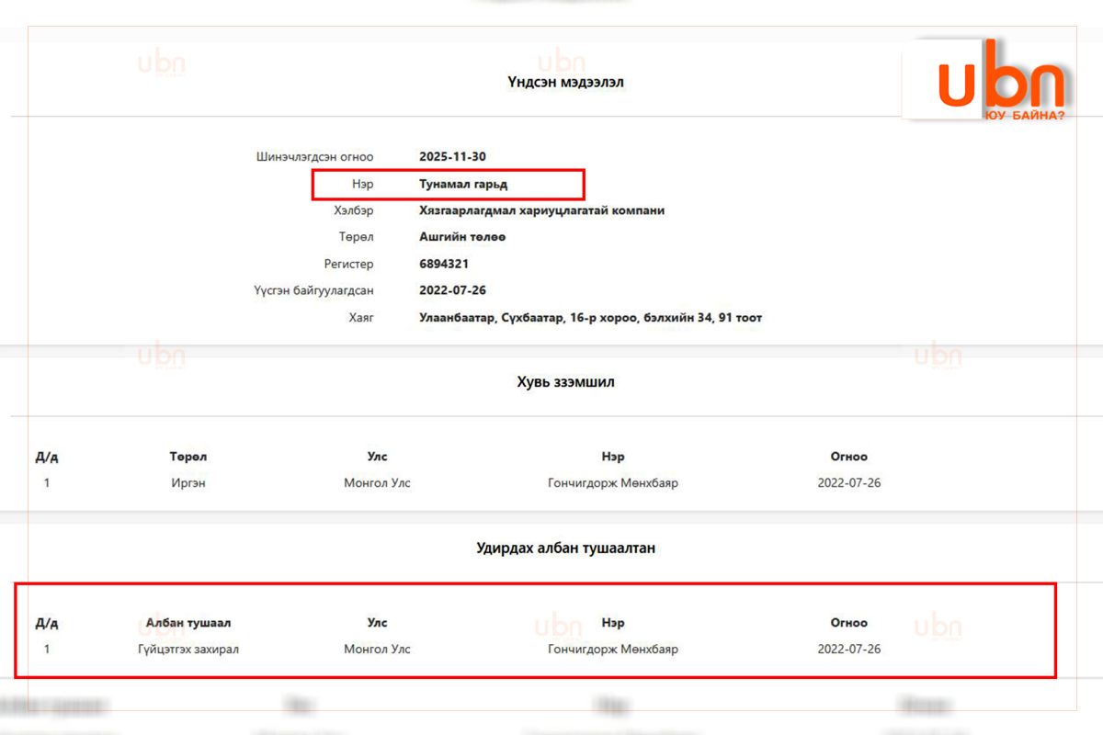This screenshot has height=735, width=1103.
Task: Click the Огноо header in ownership table
Action: tap(848, 457)
